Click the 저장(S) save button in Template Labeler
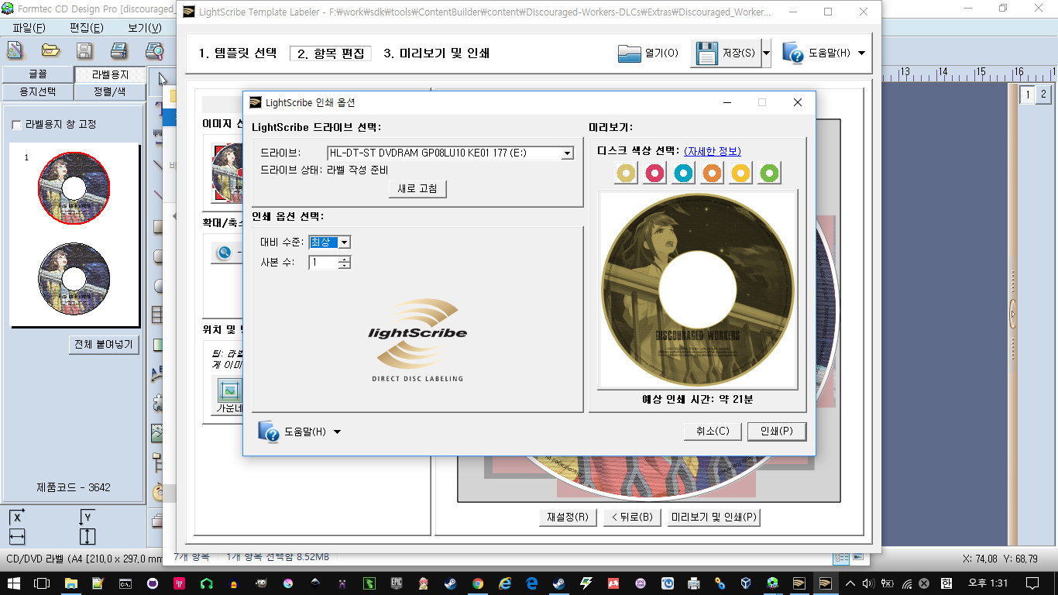The image size is (1058, 595). tap(725, 53)
